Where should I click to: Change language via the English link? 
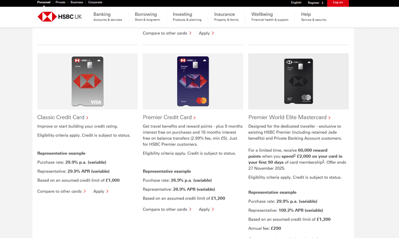(296, 3)
